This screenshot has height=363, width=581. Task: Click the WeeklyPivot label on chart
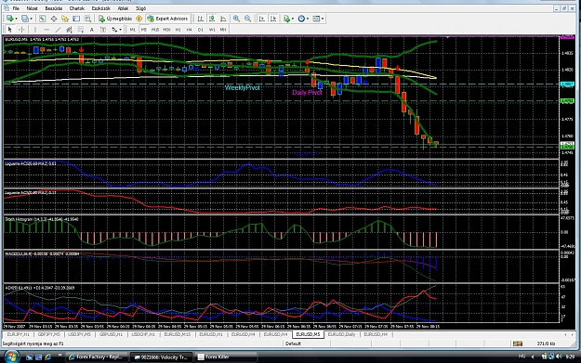243,87
